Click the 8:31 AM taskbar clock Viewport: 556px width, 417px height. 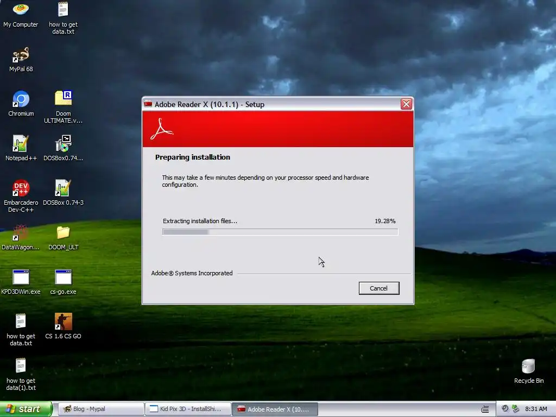[x=536, y=409]
